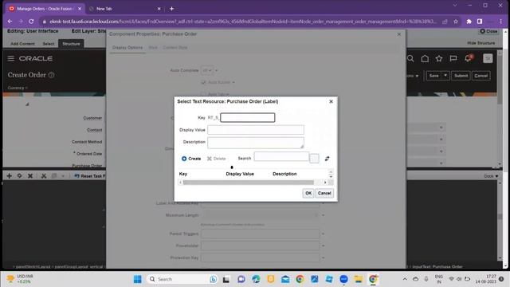
Task: Open the Oracle hamburger navigation menu
Action: click(10, 58)
